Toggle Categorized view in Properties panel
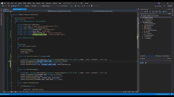The image size is (174, 97). [141, 63]
